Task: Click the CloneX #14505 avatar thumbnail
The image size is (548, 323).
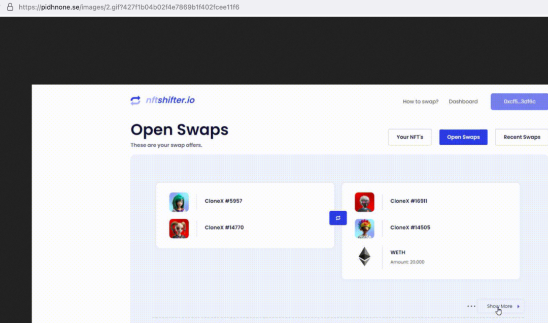Action: tap(364, 229)
